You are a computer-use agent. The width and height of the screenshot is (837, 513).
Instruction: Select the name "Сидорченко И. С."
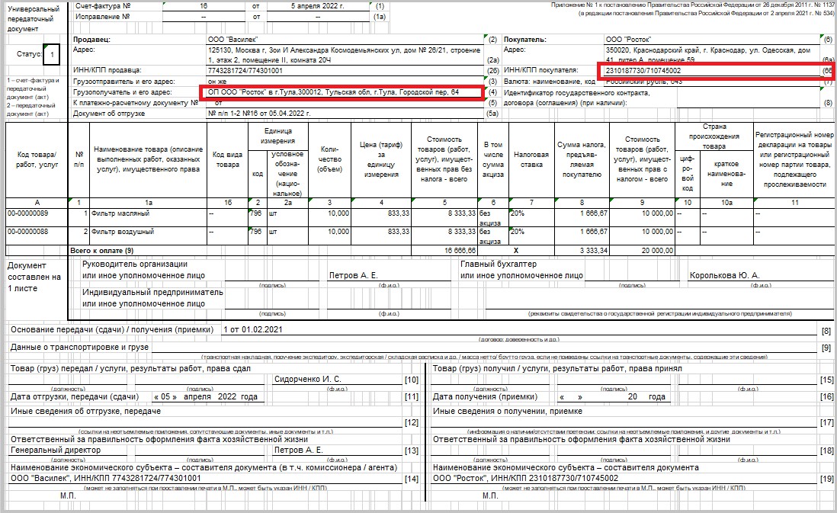(307, 379)
